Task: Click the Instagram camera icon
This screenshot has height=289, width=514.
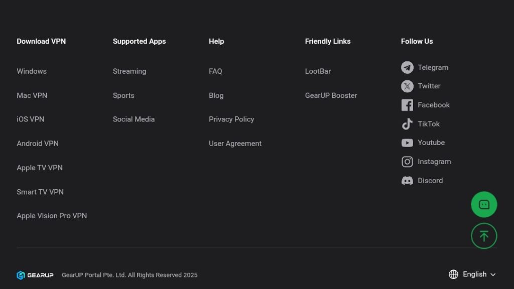Action: pos(407,162)
